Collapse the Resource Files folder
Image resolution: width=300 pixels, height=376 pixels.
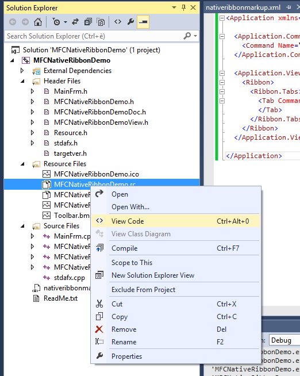22,164
